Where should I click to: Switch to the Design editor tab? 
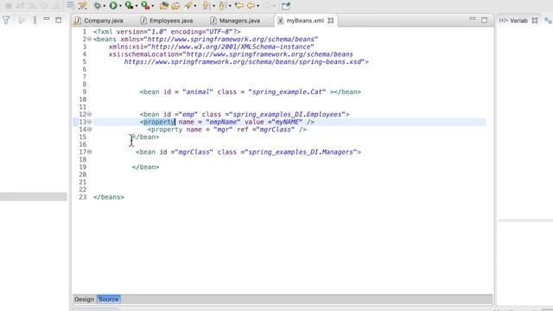click(x=84, y=299)
